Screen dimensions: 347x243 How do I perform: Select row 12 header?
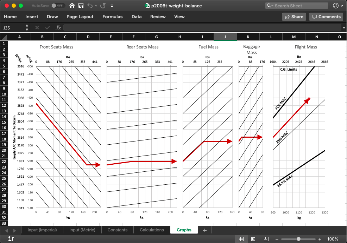(x=4, y=105)
